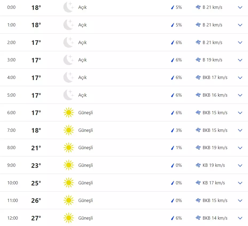The height and width of the screenshot is (226, 248).
Task: Show details for the 12:00 forecast
Action: [x=240, y=218]
